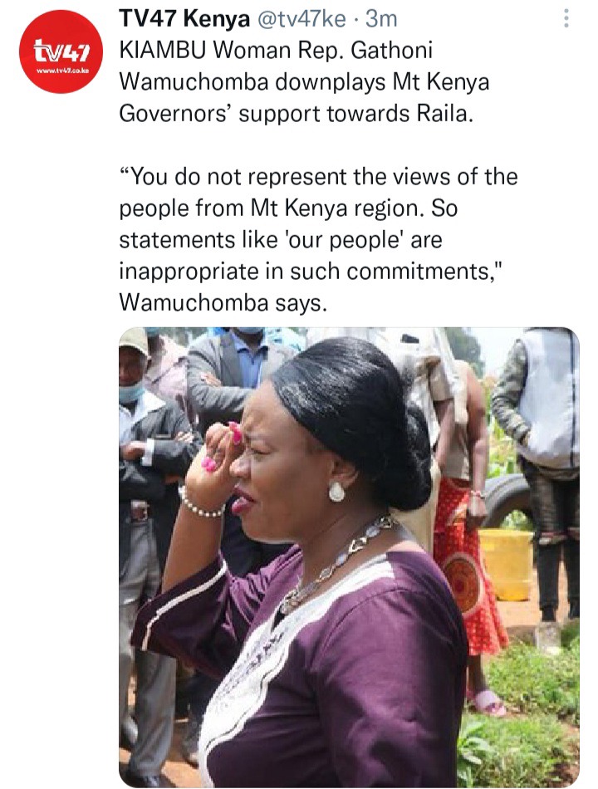Image resolution: width=598 pixels, height=789 pixels.
Task: Open the attached photo of the woman in purple
Action: click(349, 557)
